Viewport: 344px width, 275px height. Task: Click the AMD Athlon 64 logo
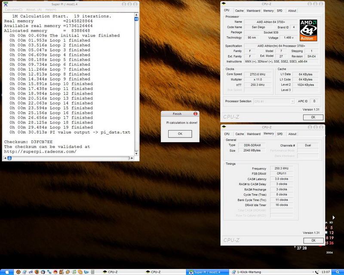point(308,30)
